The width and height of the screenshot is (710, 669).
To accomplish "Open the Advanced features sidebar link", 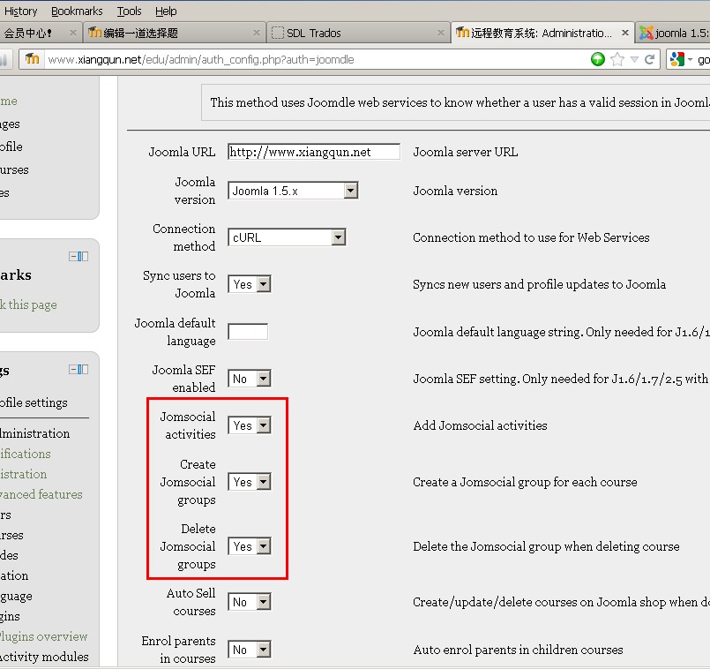I will pyautogui.click(x=41, y=494).
